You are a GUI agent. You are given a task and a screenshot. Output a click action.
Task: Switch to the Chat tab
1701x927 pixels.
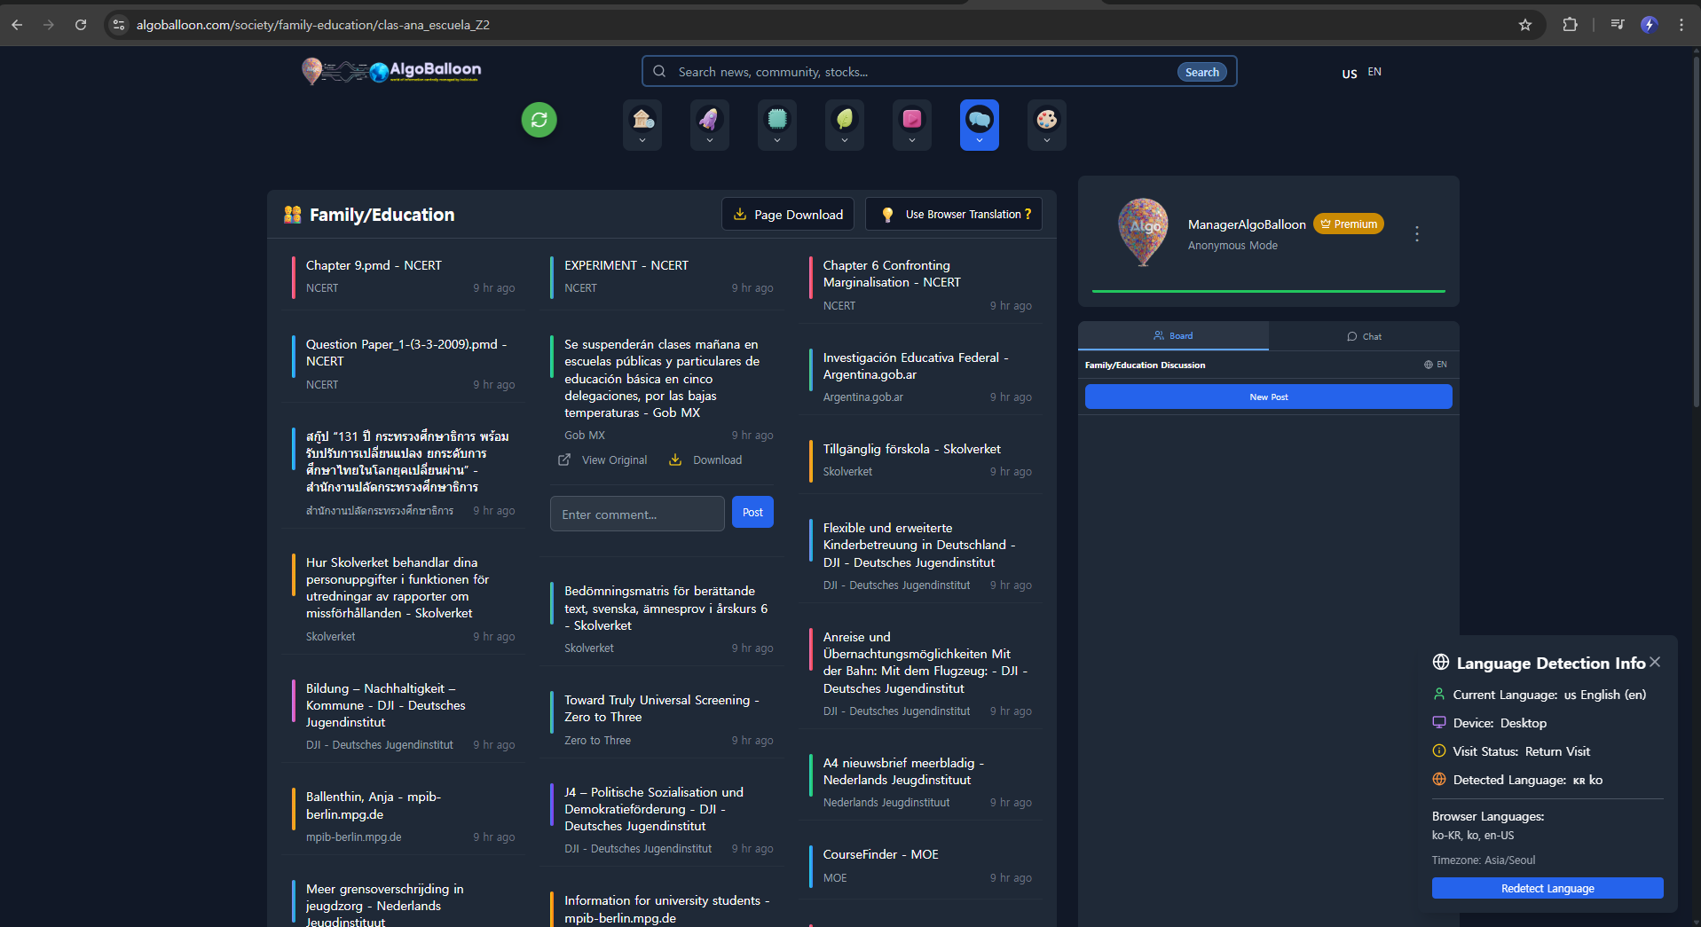click(1364, 335)
